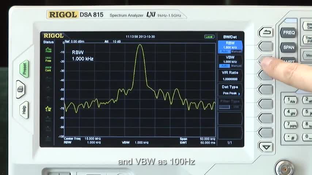
Task: Click the Peak detector status icon
Action: [48, 50]
